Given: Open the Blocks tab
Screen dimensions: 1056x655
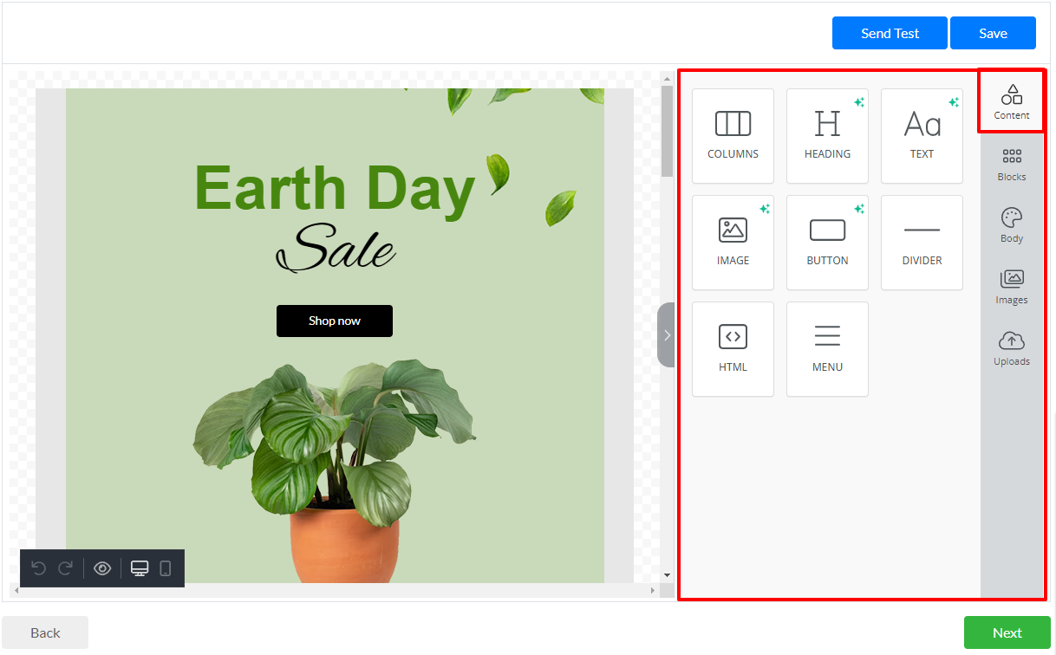Looking at the screenshot, I should [1012, 165].
